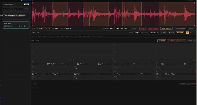
Task: Click the 'clear all' button in Junk Drawer
Action: click(x=27, y=4)
